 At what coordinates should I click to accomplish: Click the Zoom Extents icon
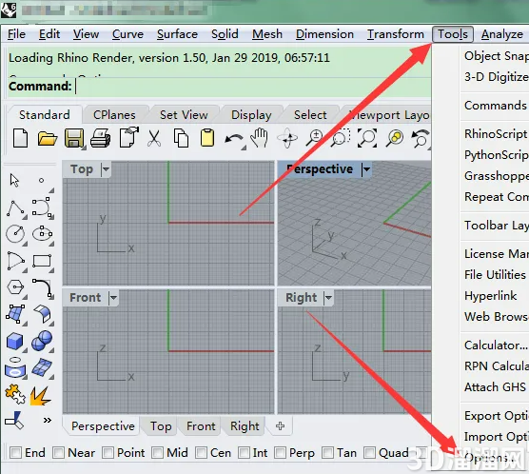point(367,138)
